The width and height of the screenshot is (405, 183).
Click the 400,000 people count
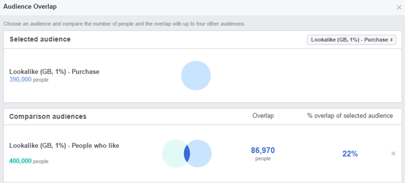[29, 161]
